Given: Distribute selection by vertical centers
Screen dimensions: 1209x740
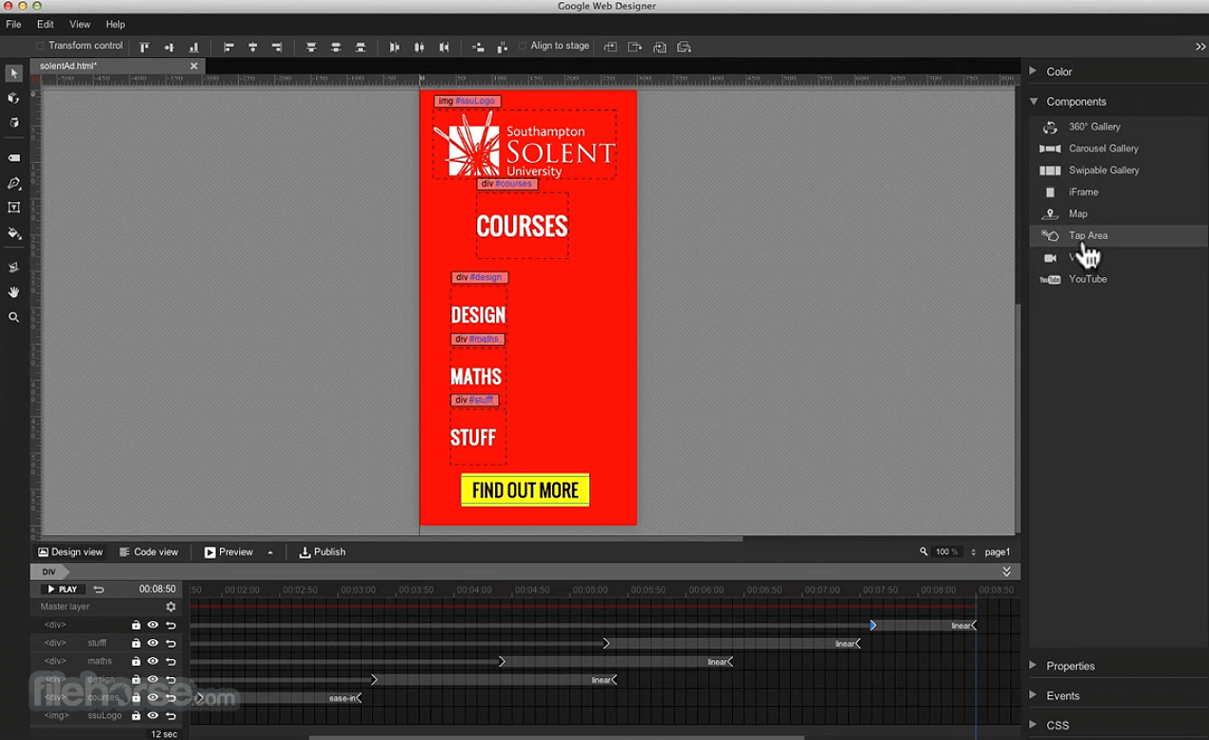Looking at the screenshot, I should point(335,47).
